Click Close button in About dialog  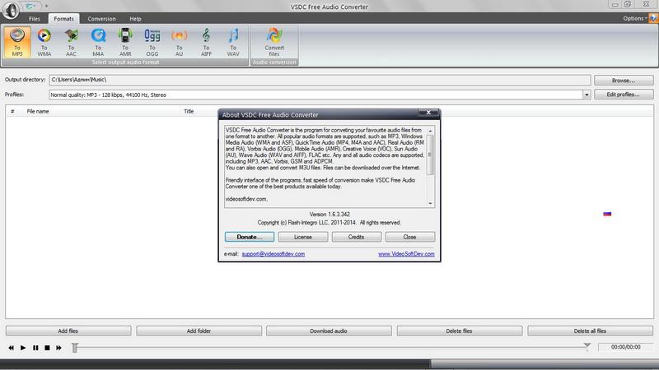409,237
